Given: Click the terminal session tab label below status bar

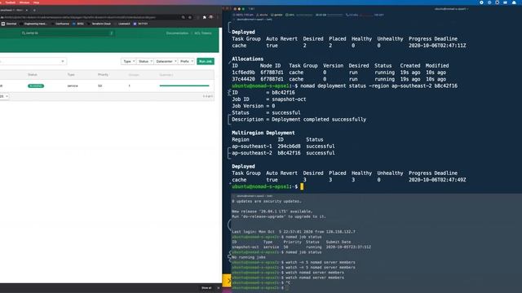Looking at the screenshot, I should (x=254, y=20).
